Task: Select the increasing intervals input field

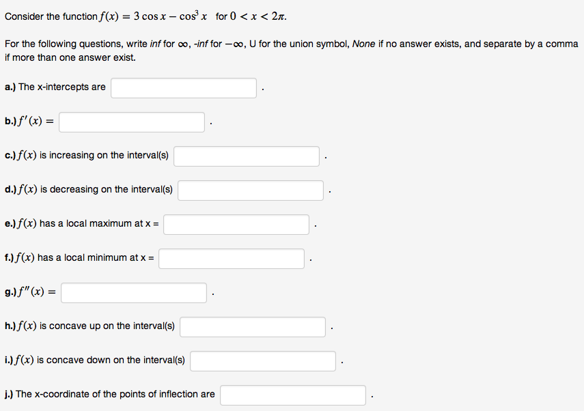Action: pos(247,156)
